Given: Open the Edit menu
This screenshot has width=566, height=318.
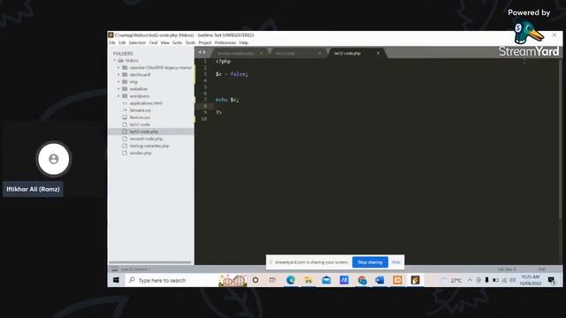Looking at the screenshot, I should click(122, 42).
